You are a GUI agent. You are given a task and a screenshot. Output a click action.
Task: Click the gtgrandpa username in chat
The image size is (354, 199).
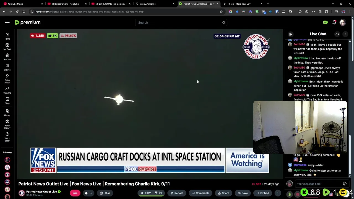click(x=300, y=165)
